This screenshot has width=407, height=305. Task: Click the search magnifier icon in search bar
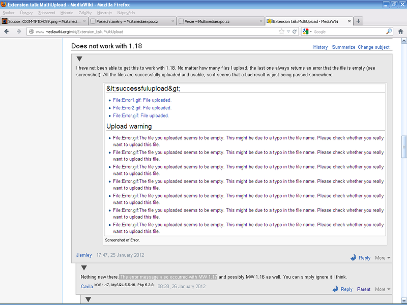pyautogui.click(x=389, y=32)
